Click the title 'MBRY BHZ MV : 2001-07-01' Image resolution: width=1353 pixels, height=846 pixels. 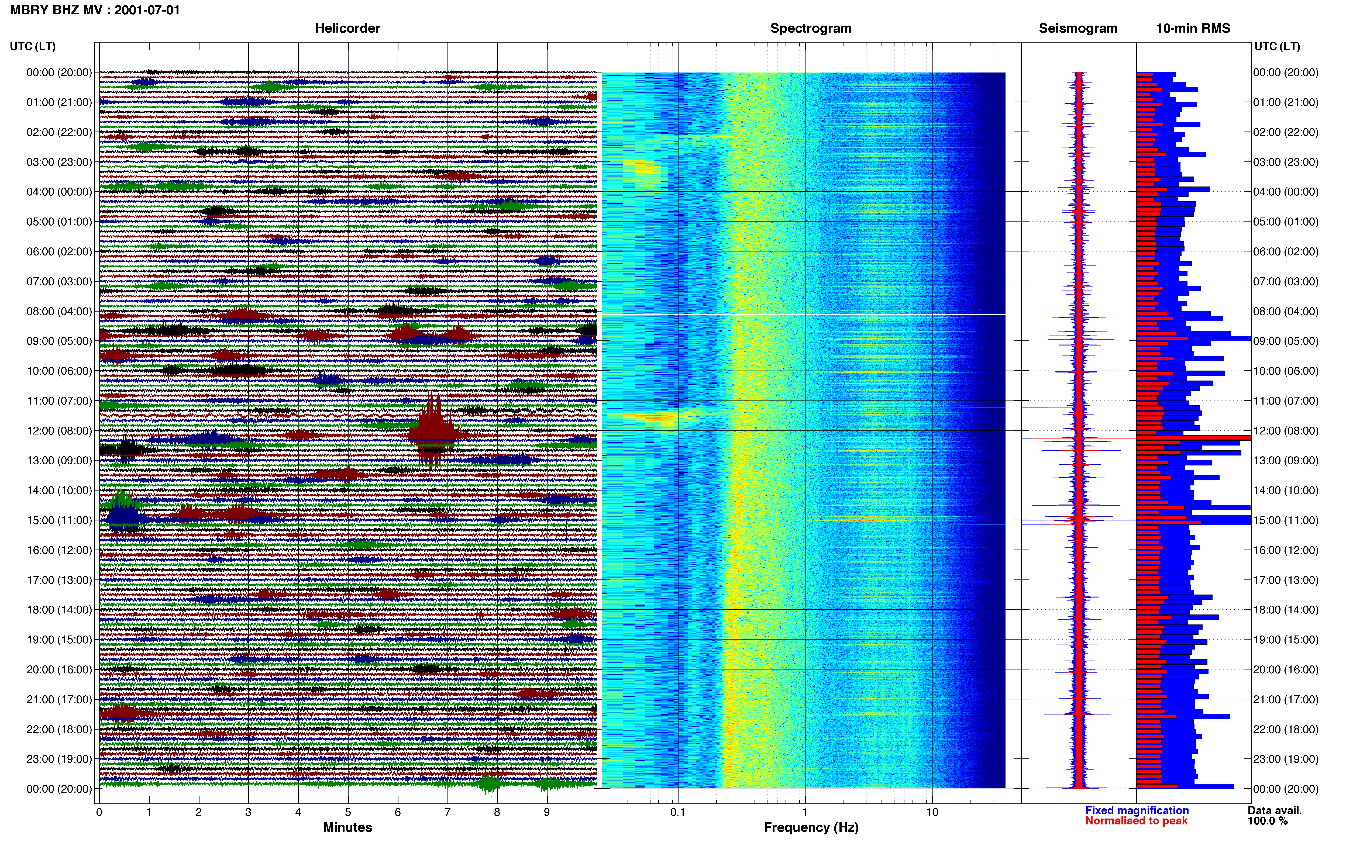tap(95, 10)
